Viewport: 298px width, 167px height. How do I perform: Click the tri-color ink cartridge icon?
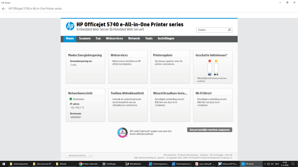click(210, 75)
